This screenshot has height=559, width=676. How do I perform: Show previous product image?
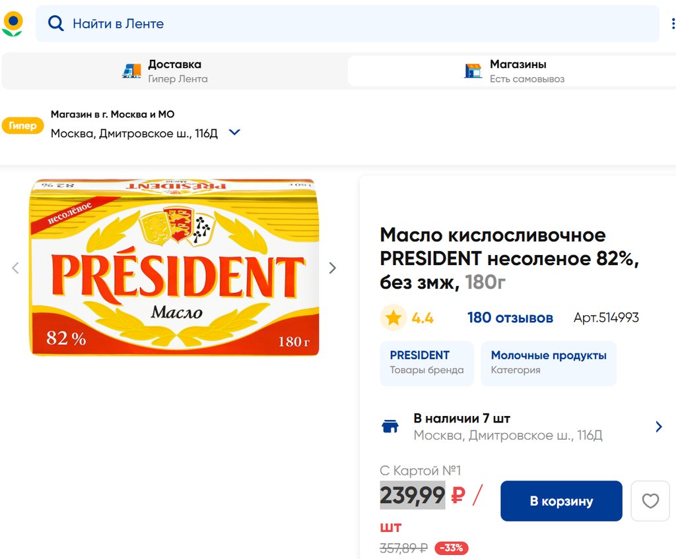[16, 268]
